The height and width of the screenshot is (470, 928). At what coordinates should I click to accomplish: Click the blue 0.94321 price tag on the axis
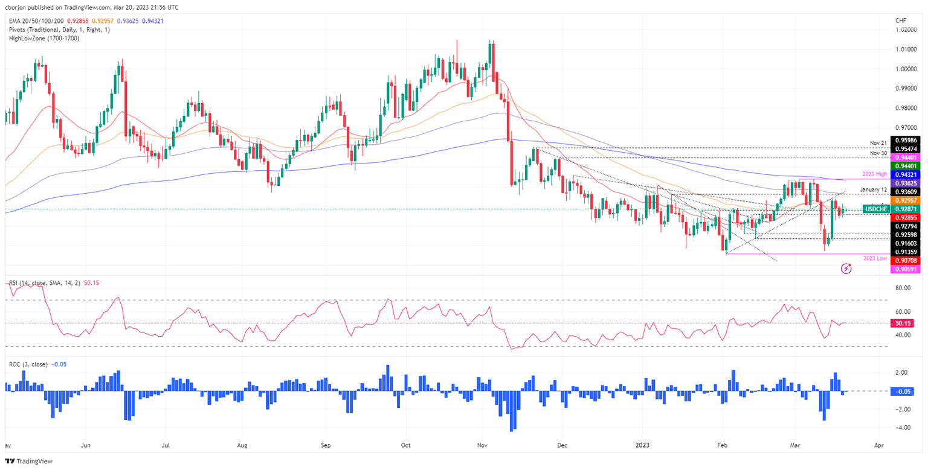(904, 174)
